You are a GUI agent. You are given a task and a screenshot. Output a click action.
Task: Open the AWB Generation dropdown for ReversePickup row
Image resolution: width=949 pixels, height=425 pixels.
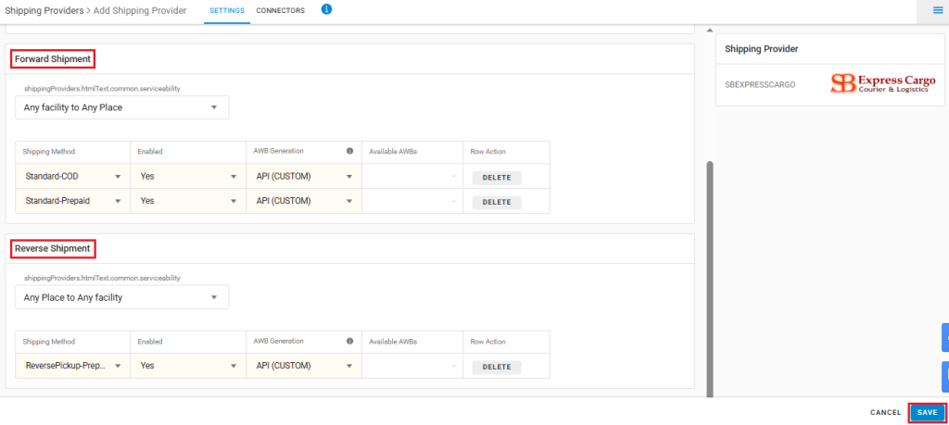(x=304, y=366)
